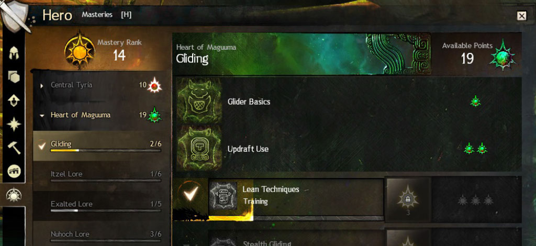Screen dimensions: 536x246
Task: Open the four-point star sidebar icon
Action: click(14, 125)
